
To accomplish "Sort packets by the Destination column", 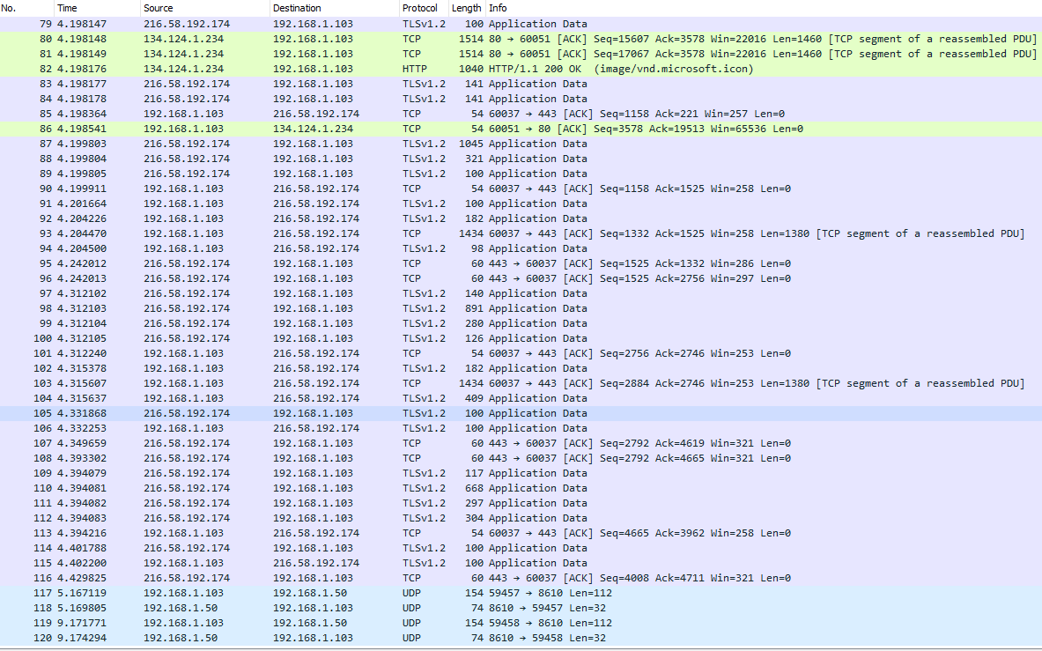I will [x=295, y=8].
